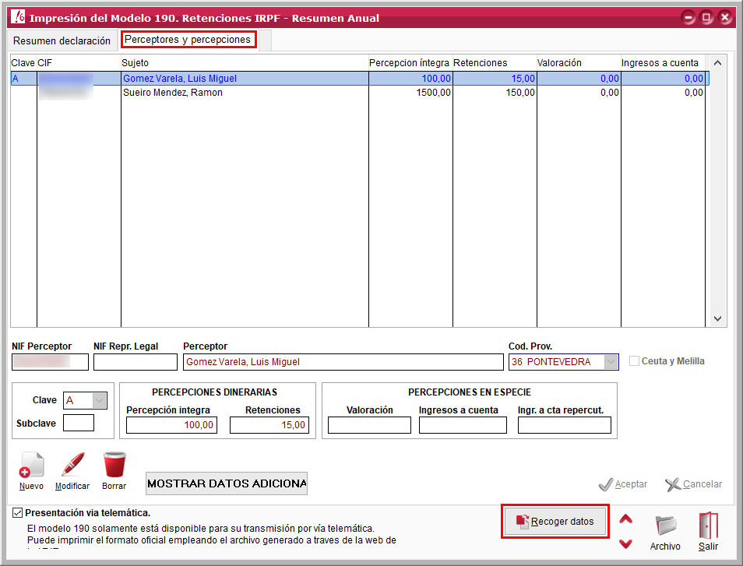
Task: Toggle the Ceuta y Melilla checkbox
Action: tap(634, 361)
